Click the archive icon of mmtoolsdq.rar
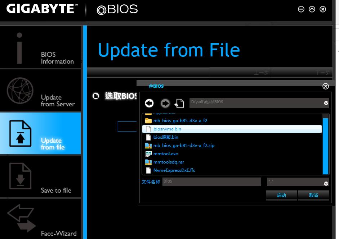 pyautogui.click(x=148, y=162)
